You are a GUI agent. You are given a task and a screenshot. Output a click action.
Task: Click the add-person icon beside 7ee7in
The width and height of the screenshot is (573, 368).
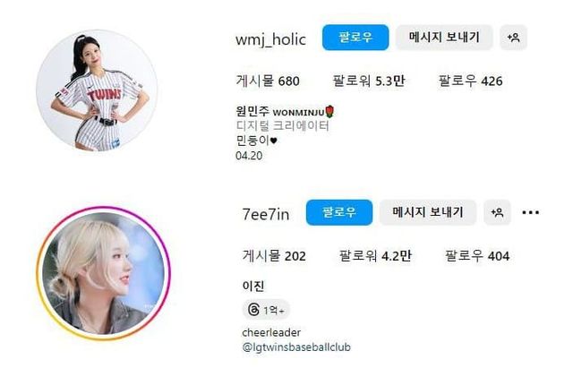[x=497, y=212]
